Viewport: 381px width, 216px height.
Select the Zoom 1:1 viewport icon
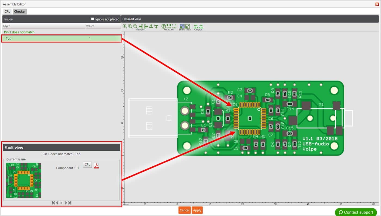[125, 26]
